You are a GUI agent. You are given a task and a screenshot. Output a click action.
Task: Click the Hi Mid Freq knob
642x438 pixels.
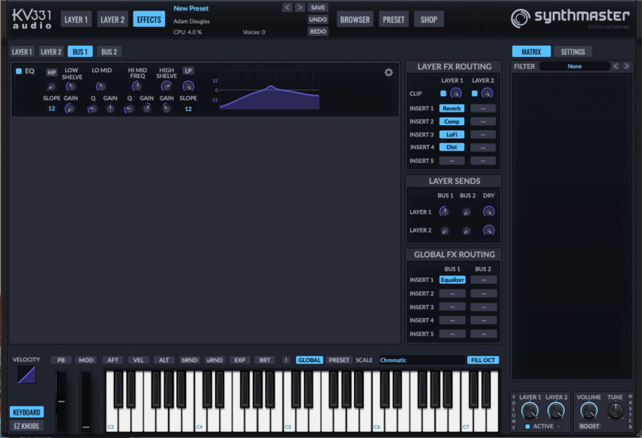pos(136,86)
